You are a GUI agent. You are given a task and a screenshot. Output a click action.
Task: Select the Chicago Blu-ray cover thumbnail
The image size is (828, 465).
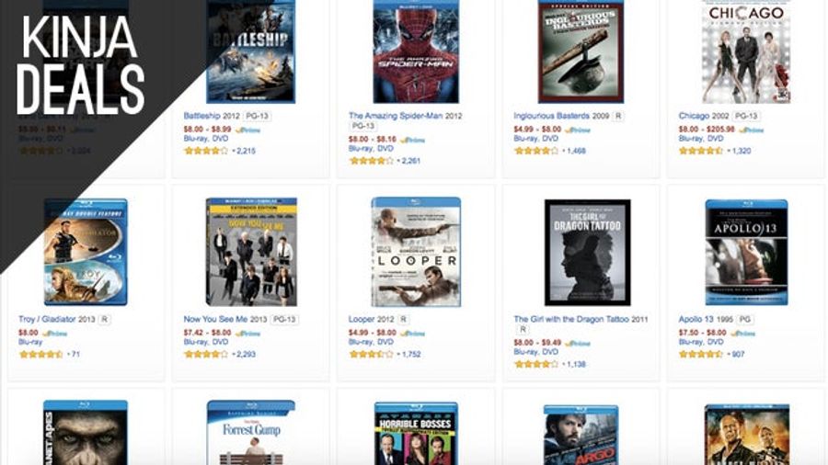click(x=745, y=51)
